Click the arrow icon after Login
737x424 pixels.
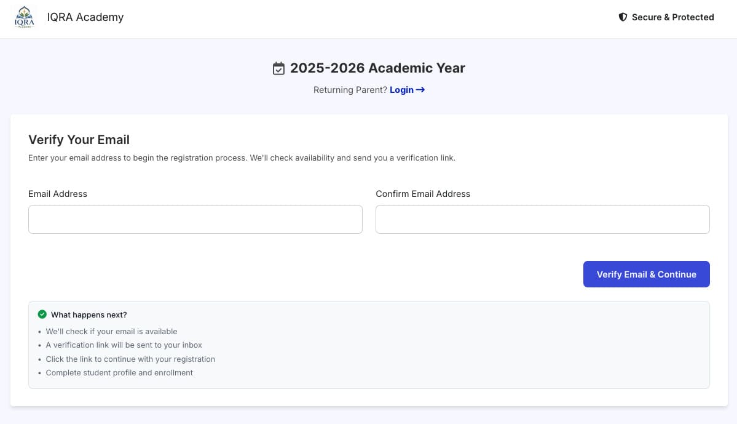click(x=420, y=90)
